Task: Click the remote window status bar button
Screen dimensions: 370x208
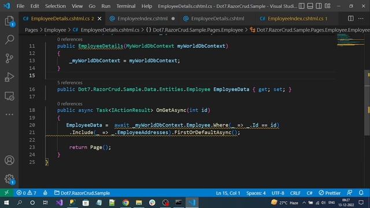Action: tap(6, 193)
